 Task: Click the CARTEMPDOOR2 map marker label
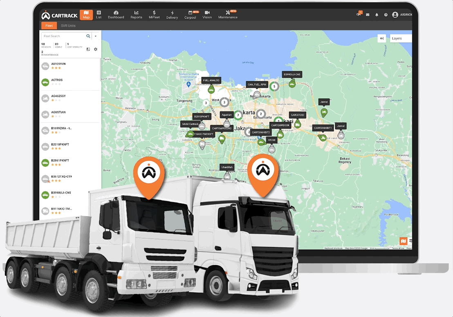222,128
